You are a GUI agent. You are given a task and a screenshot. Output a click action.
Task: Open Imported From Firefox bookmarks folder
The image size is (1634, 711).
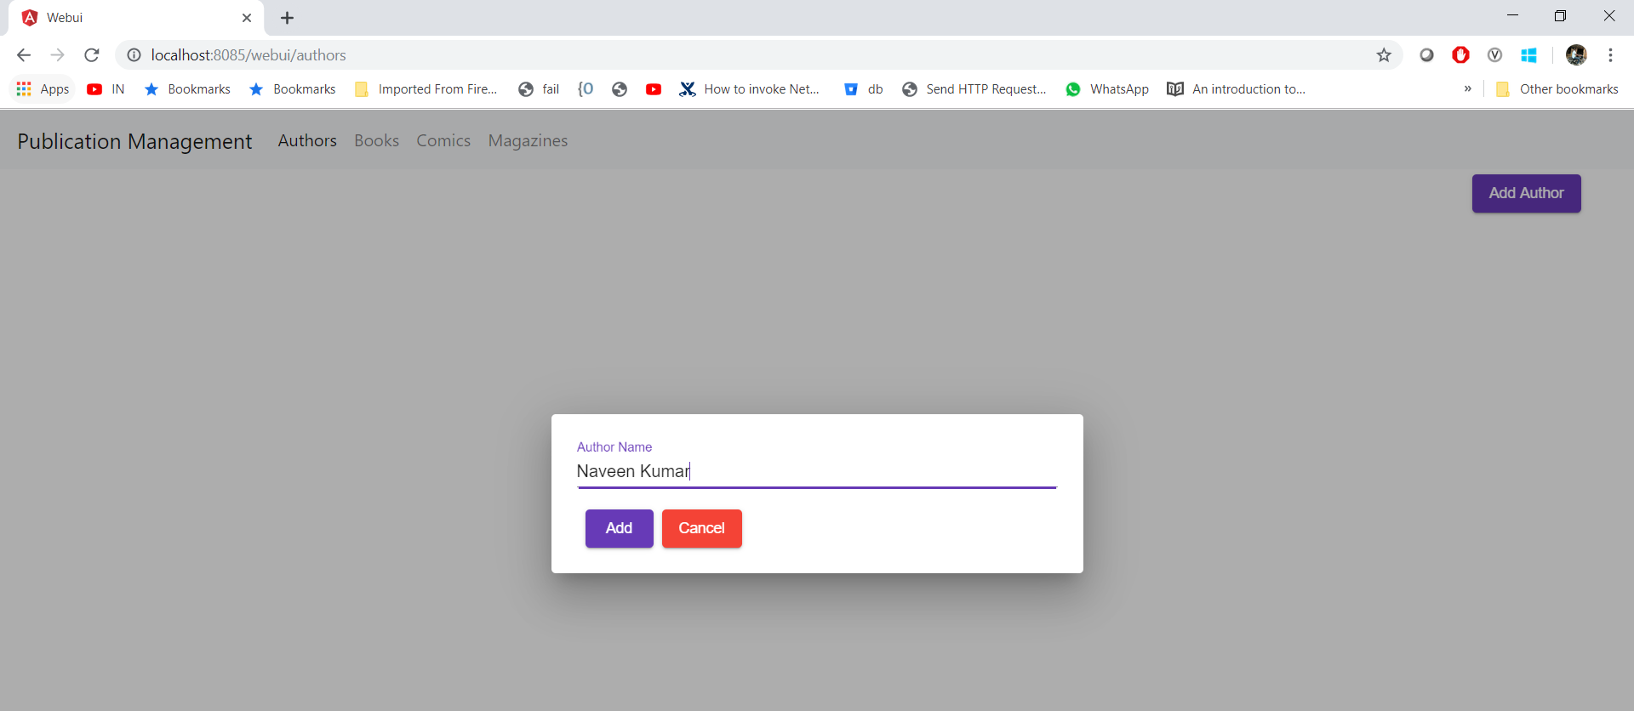[426, 89]
